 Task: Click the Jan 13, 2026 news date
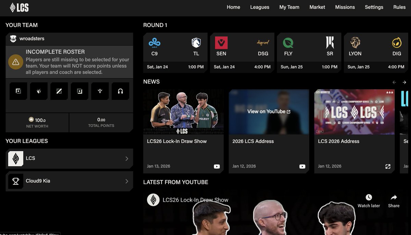(159, 166)
